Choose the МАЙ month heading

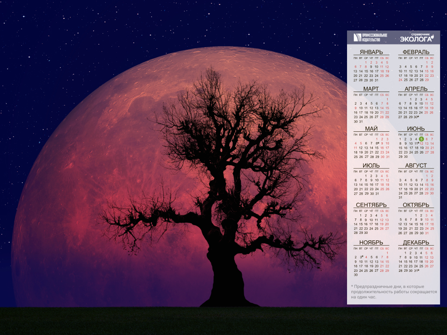coord(371,129)
